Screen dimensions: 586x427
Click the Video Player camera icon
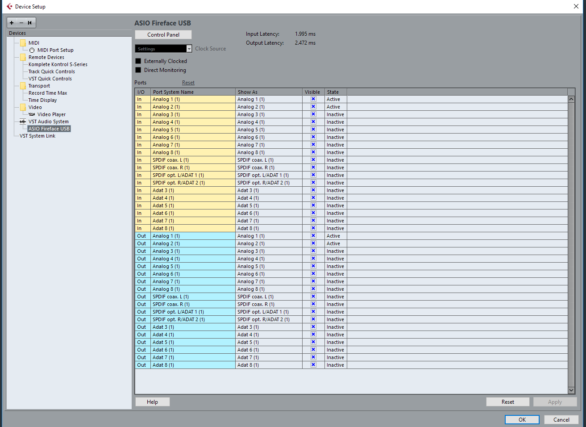[32, 114]
